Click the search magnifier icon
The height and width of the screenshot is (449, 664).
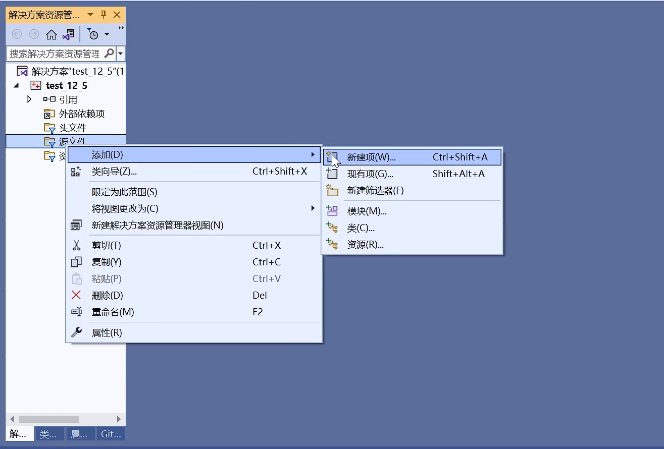tap(109, 53)
